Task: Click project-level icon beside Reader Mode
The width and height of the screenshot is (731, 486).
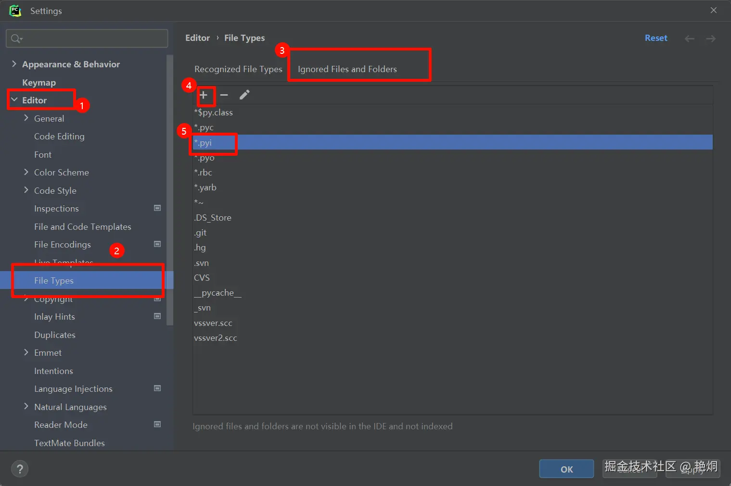Action: 157,424
